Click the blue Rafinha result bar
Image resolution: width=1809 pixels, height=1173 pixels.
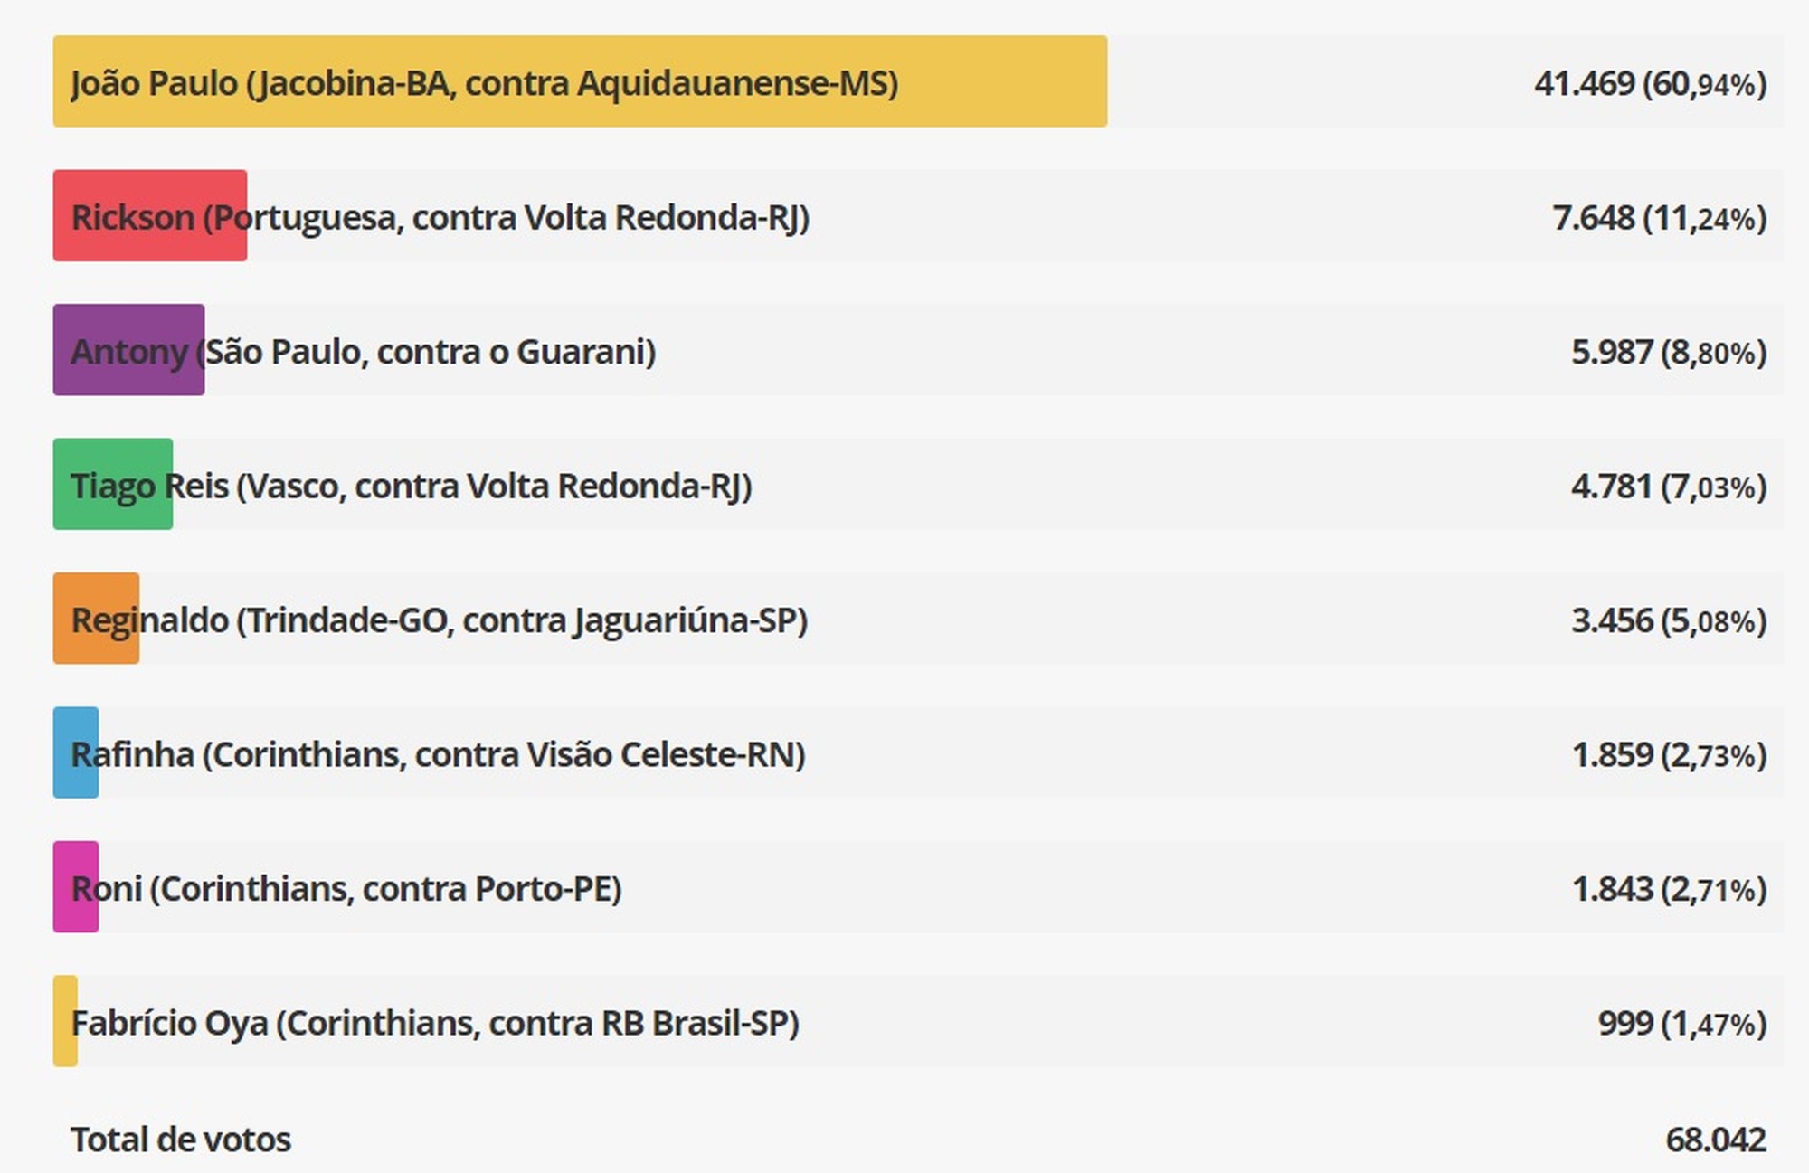point(76,752)
